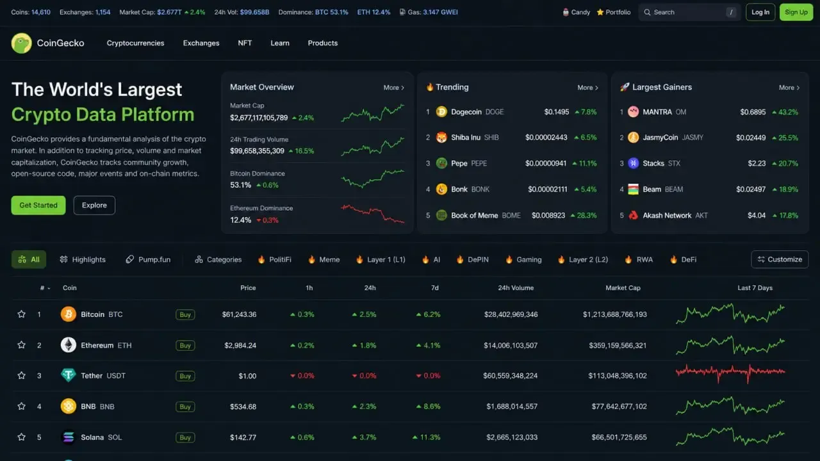The height and width of the screenshot is (461, 820).
Task: Click the CoinGecko gecko logo
Action: point(21,43)
